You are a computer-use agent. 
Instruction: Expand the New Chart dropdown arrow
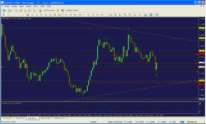tap(6, 11)
